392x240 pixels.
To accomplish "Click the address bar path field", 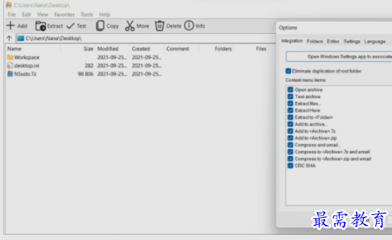I will tap(146, 38).
